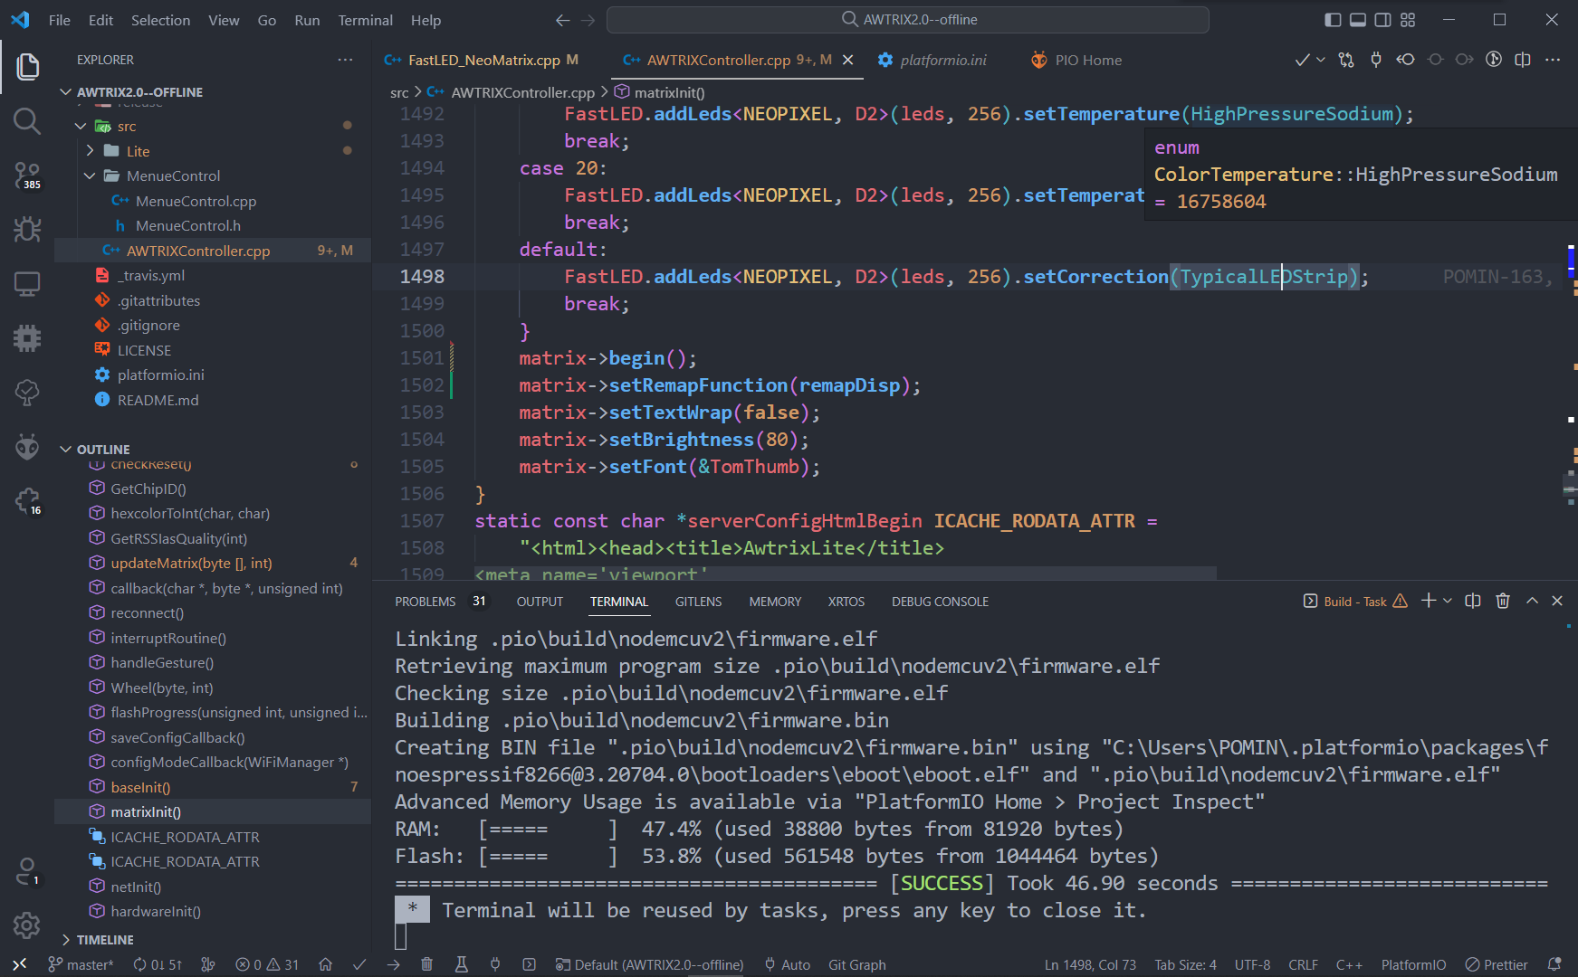Toggle the bottom panel layout button

coord(1358,20)
